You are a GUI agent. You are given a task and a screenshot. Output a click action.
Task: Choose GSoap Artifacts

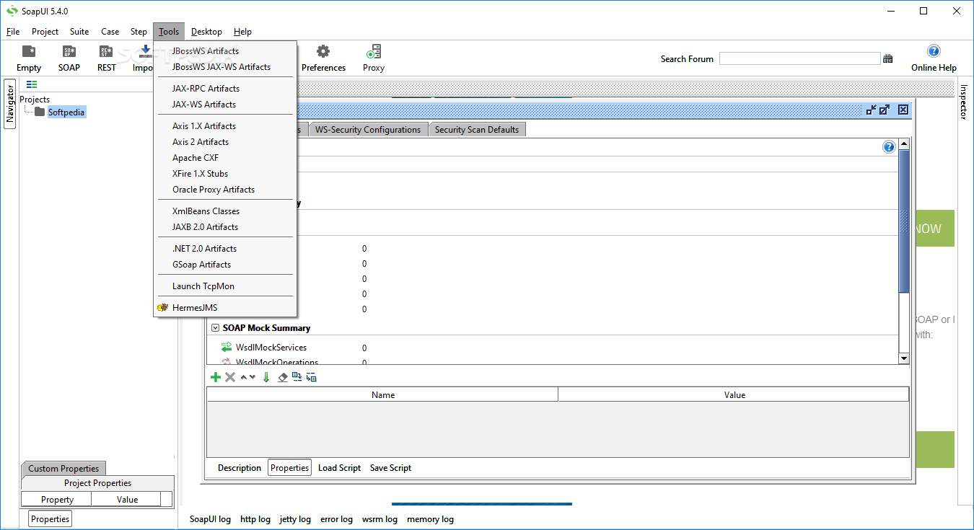[225, 265]
